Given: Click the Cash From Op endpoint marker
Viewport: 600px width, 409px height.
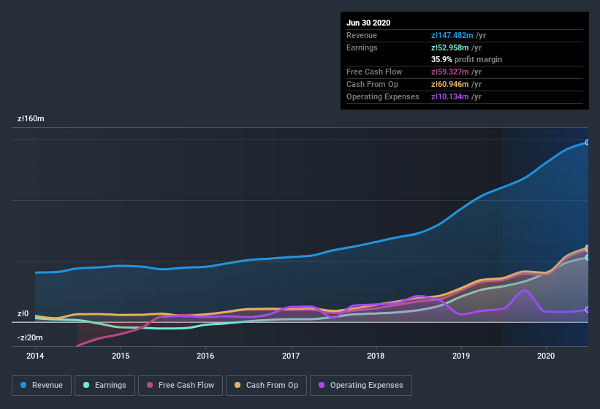Looking at the screenshot, I should 588,248.
